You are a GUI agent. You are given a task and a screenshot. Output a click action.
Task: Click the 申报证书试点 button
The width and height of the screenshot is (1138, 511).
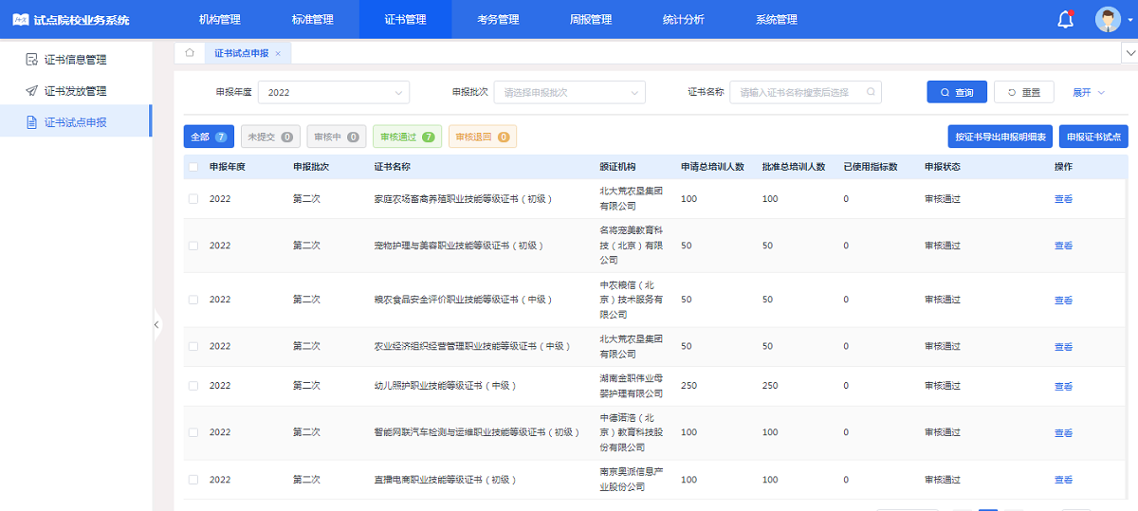(1093, 137)
